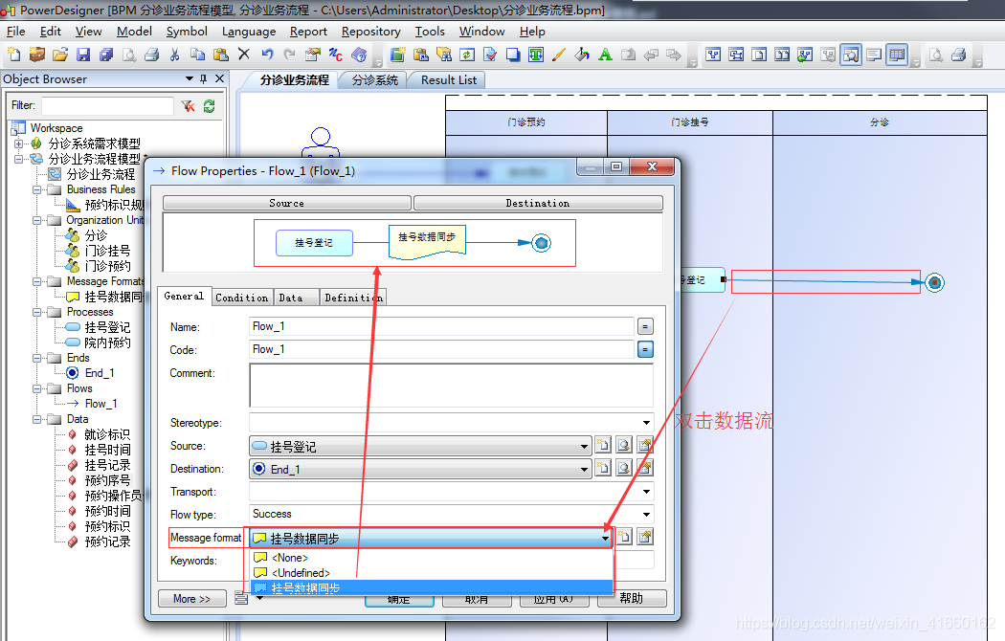Open the Stereotype dropdown arrow
Image resolution: width=1005 pixels, height=641 pixels.
[x=647, y=423]
